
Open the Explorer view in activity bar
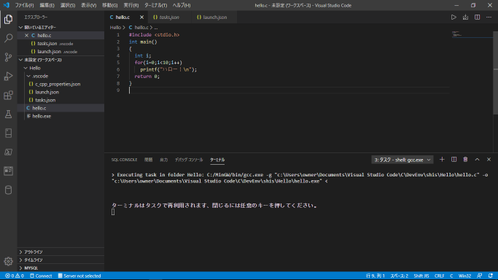[8, 20]
